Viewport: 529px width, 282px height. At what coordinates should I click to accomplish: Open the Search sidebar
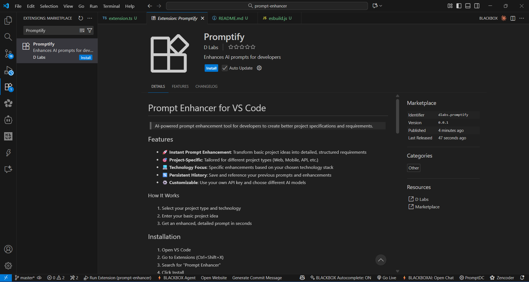pos(8,37)
